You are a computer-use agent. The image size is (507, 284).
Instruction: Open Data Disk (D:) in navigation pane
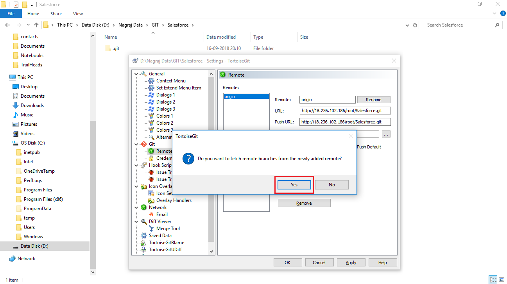coord(35,246)
